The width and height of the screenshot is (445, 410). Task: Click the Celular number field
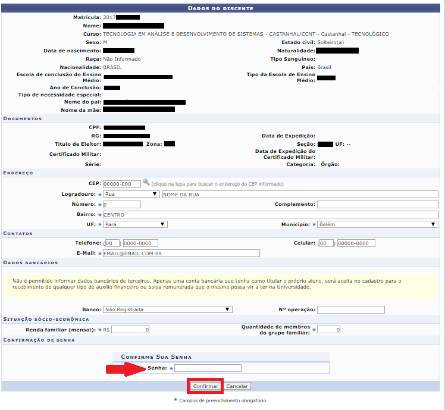(356, 243)
